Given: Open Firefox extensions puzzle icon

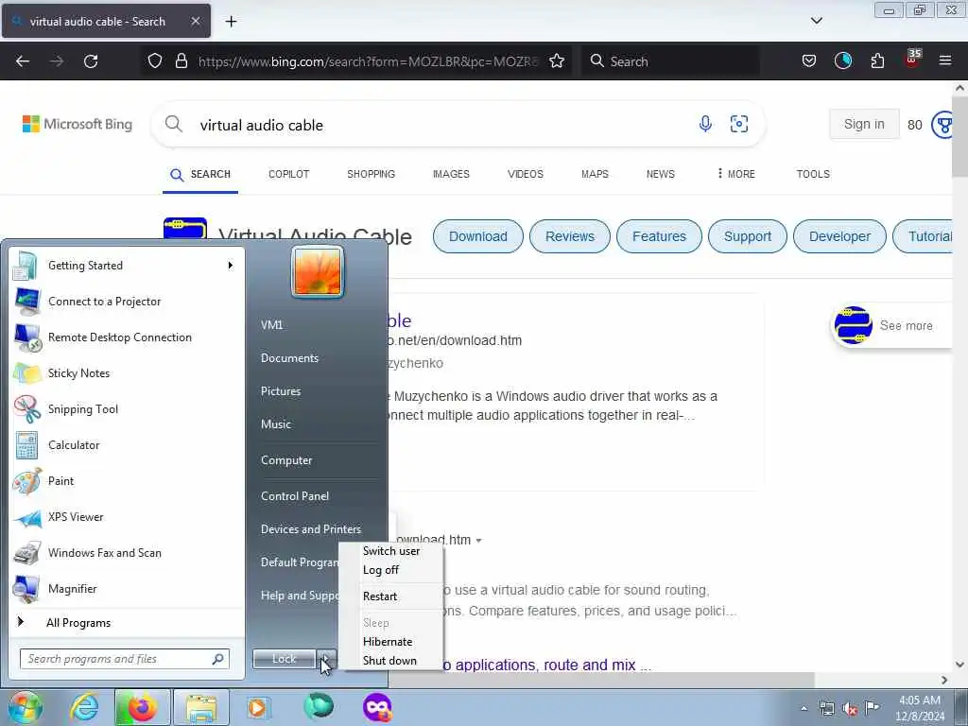Looking at the screenshot, I should [x=877, y=61].
